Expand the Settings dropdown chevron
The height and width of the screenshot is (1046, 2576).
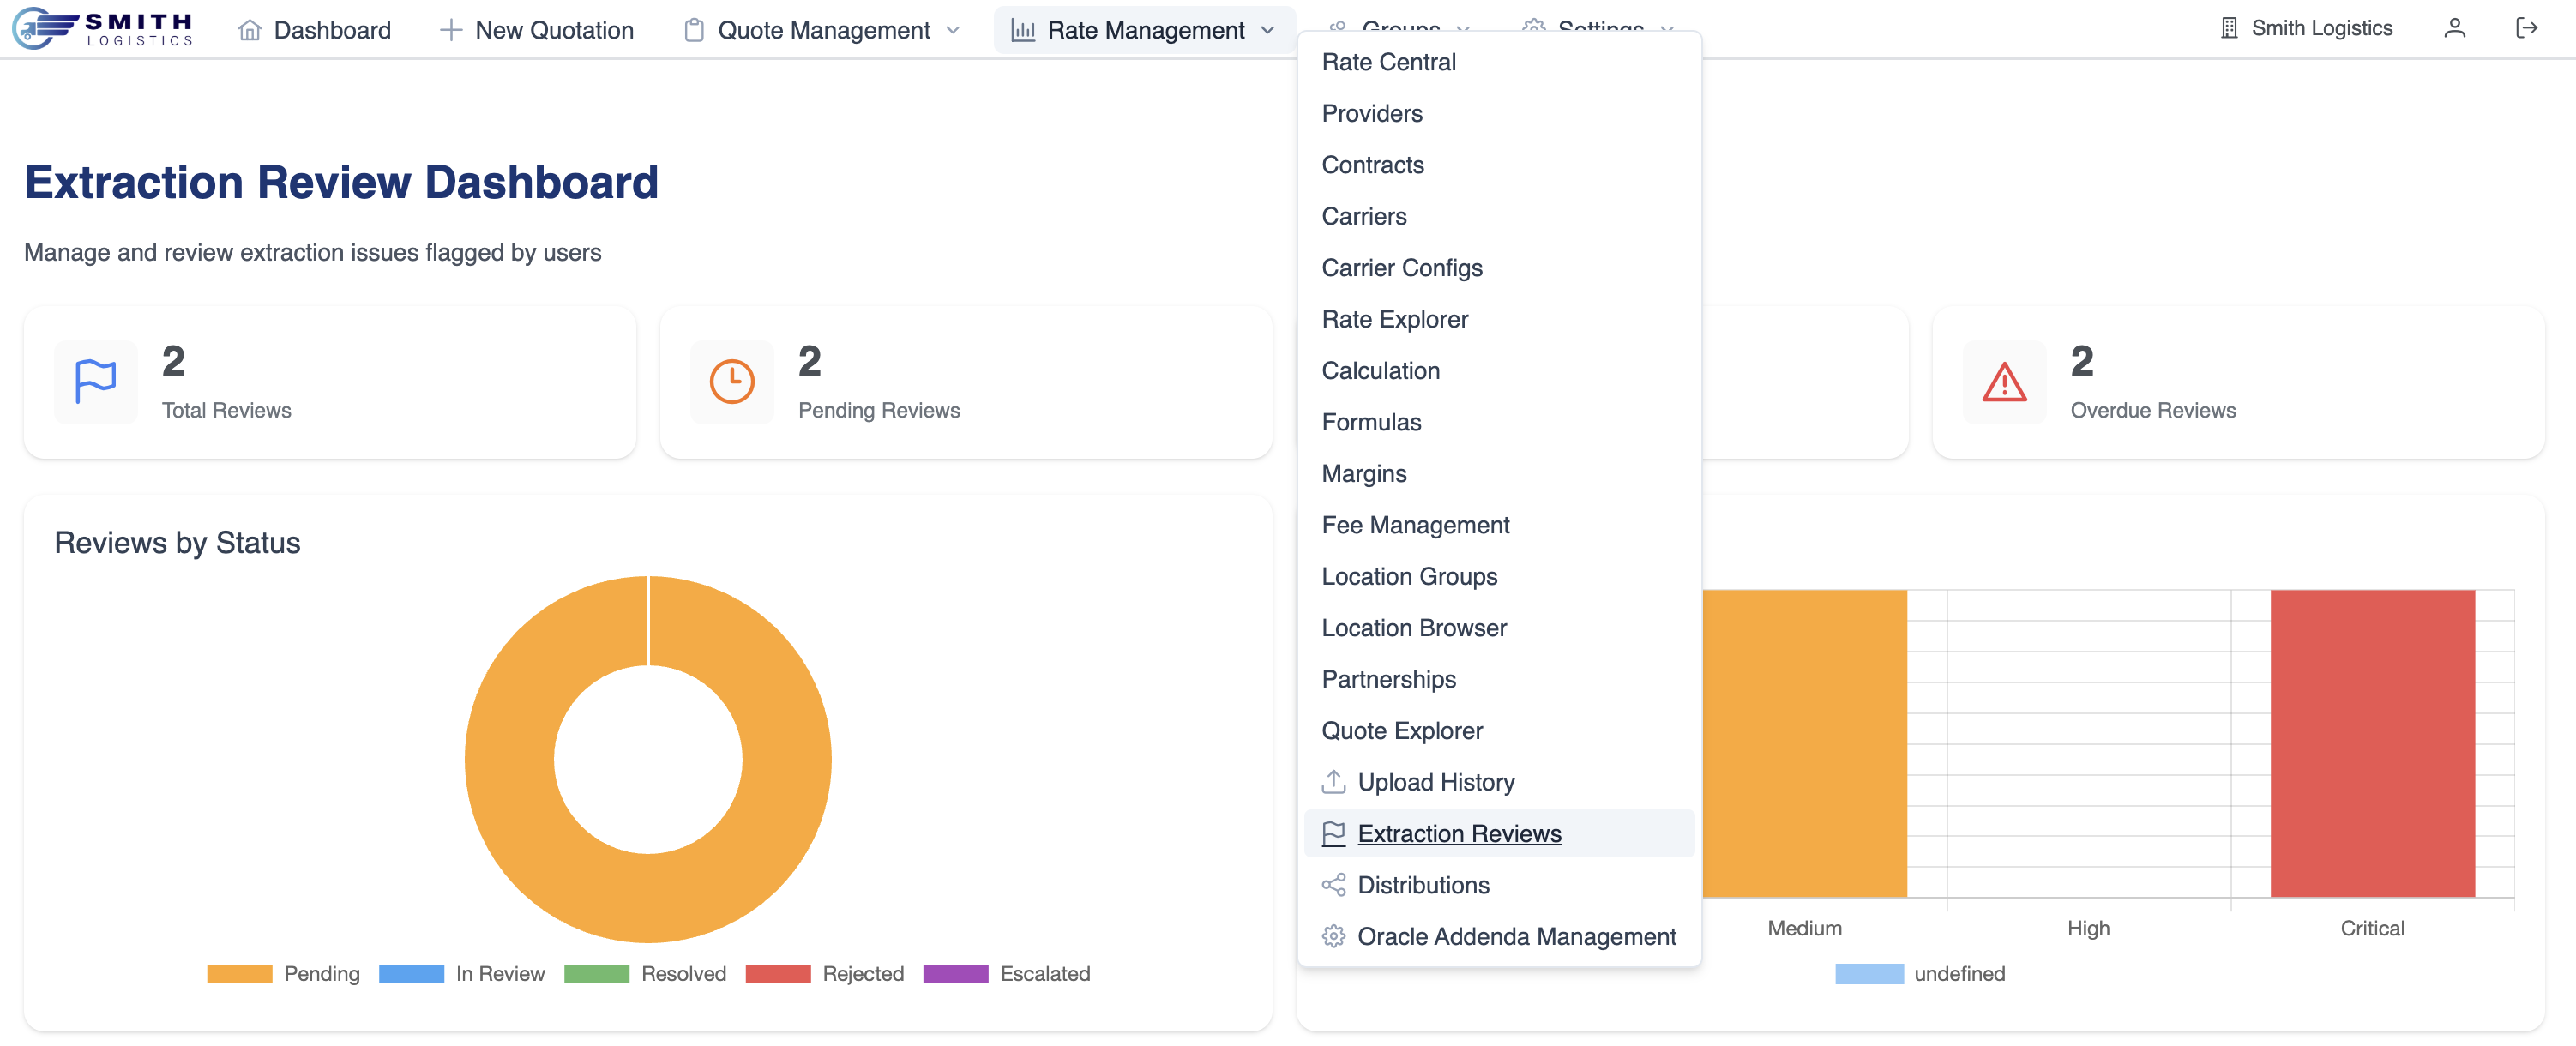coord(1666,27)
